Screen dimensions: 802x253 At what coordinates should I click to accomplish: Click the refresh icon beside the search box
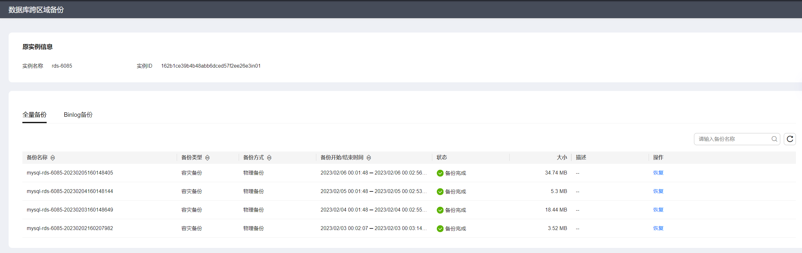pos(790,139)
